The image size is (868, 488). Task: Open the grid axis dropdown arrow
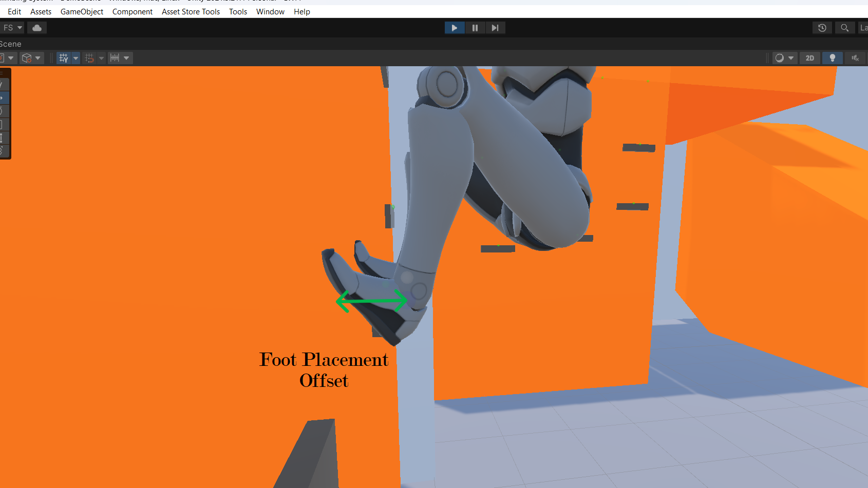click(76, 58)
